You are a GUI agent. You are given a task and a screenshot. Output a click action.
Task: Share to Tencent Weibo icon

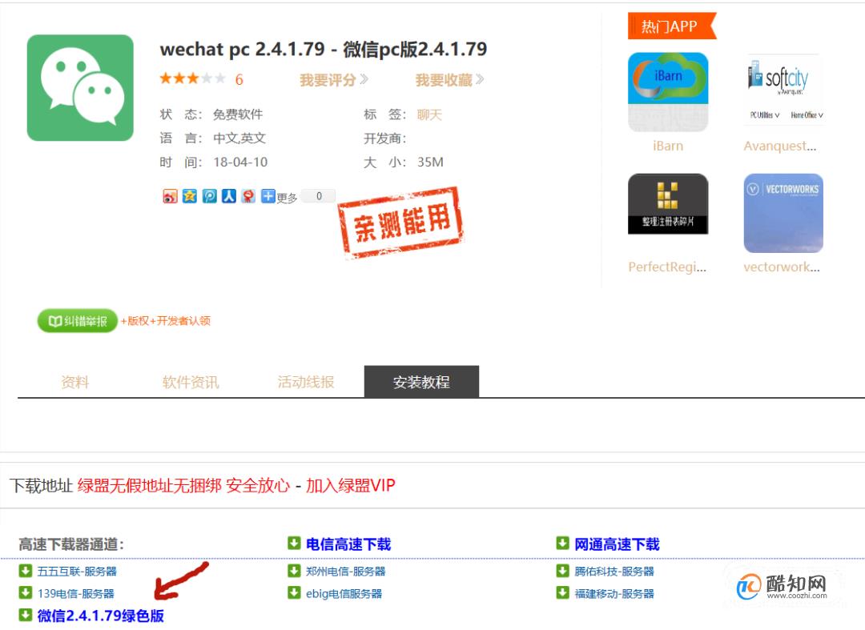pyautogui.click(x=210, y=196)
